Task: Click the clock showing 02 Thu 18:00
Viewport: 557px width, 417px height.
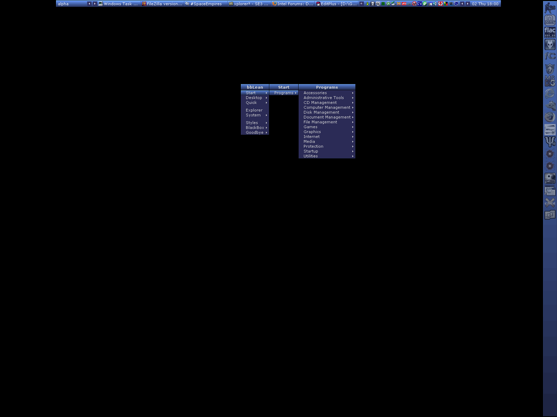Action: 485,4
